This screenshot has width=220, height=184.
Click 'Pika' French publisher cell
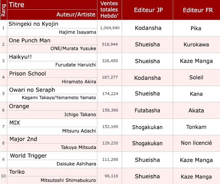[x=196, y=28]
